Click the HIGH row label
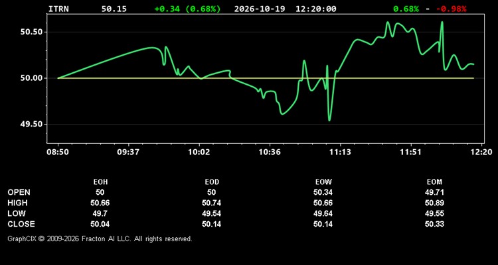This screenshot has height=265, width=498. coord(17,203)
